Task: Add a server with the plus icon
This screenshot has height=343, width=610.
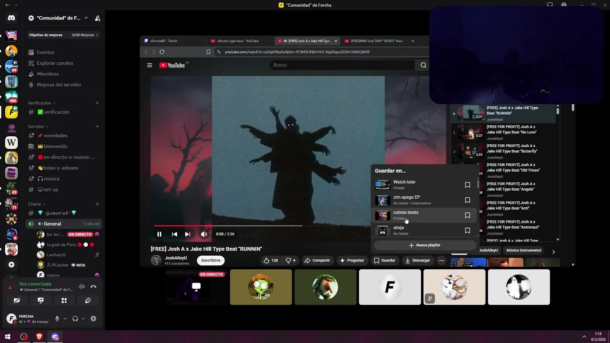Action: (x=11, y=264)
